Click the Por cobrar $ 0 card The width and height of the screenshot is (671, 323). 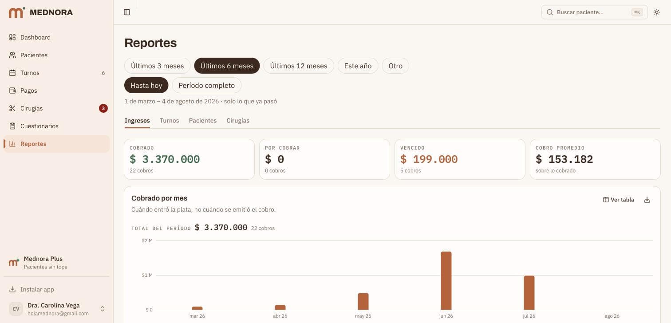pos(324,159)
